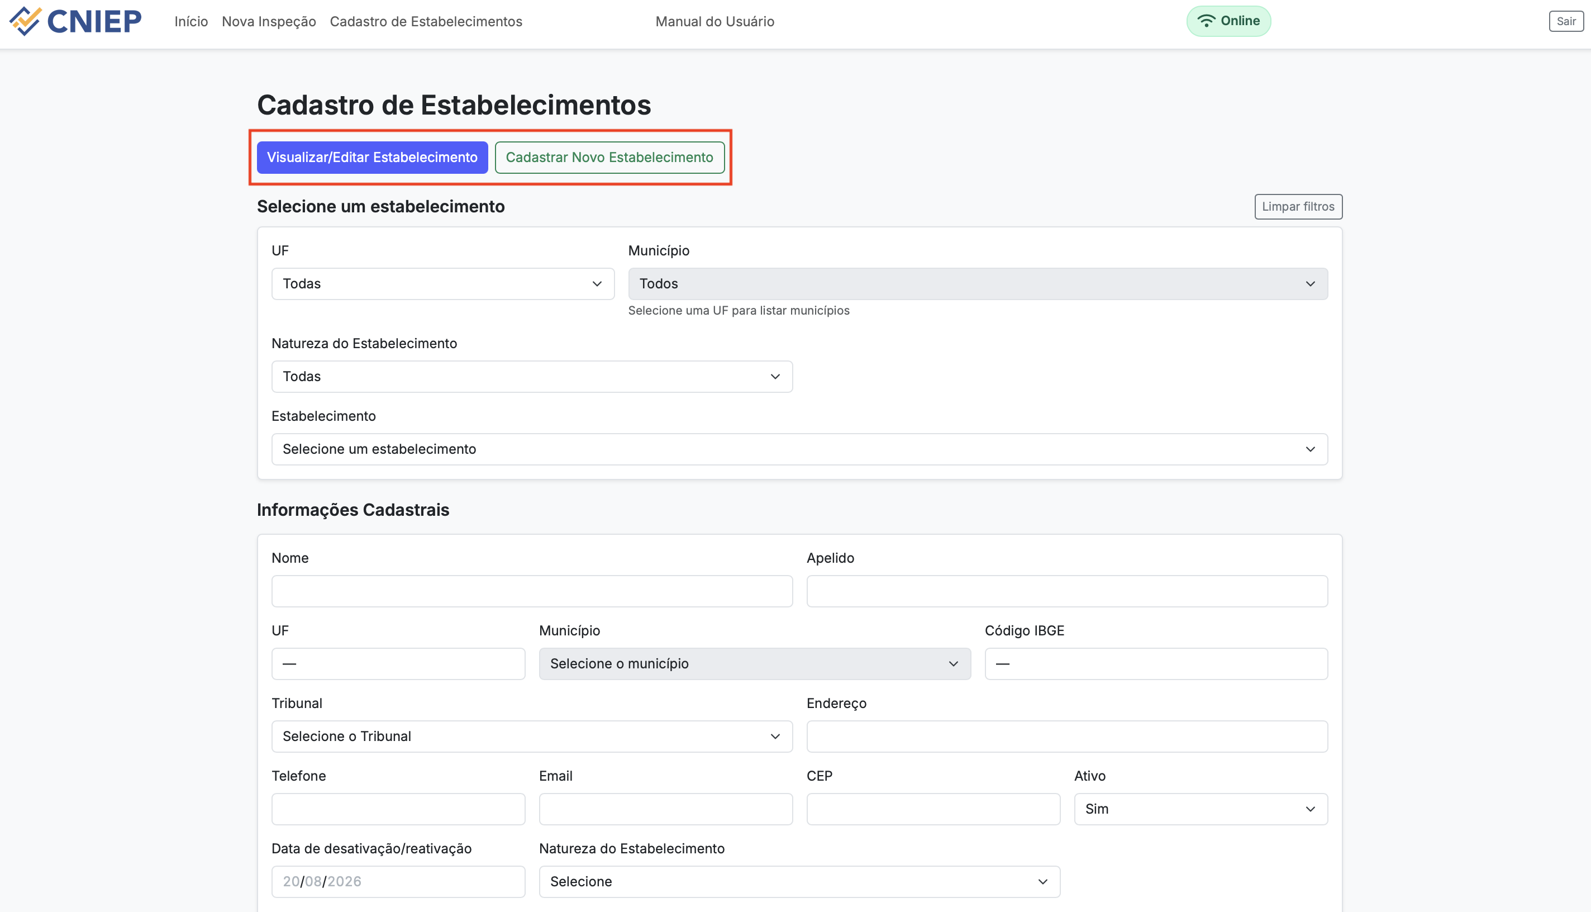Click the 'Cadastro de Estabelecimentos' page title
Image resolution: width=1591 pixels, height=912 pixels.
pos(454,105)
